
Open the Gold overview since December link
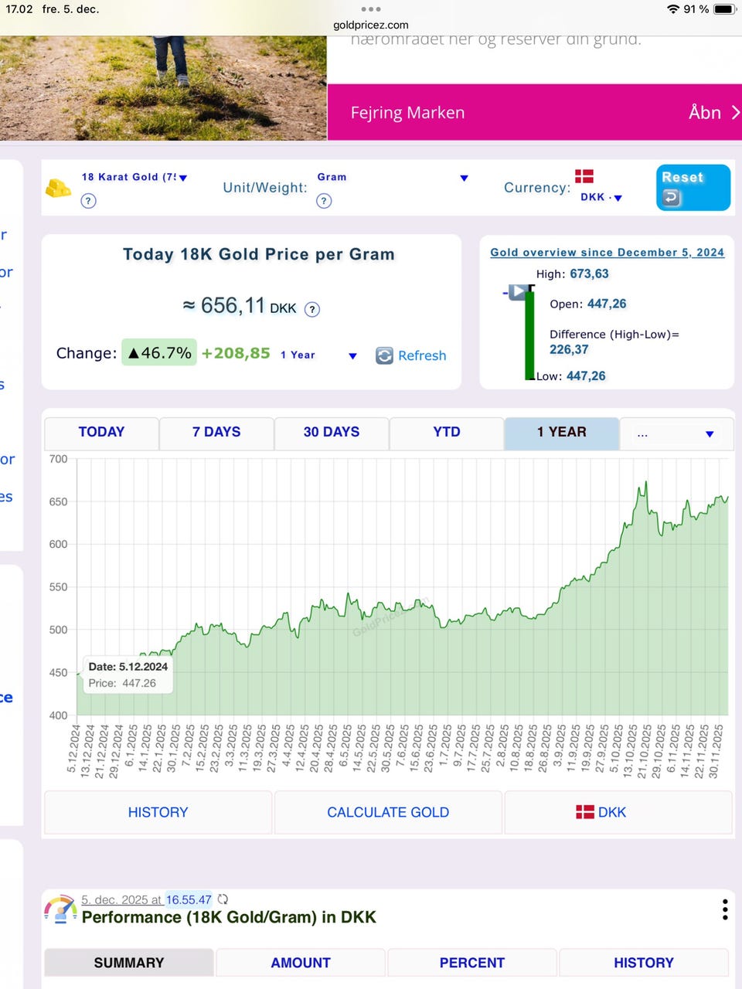click(x=607, y=253)
